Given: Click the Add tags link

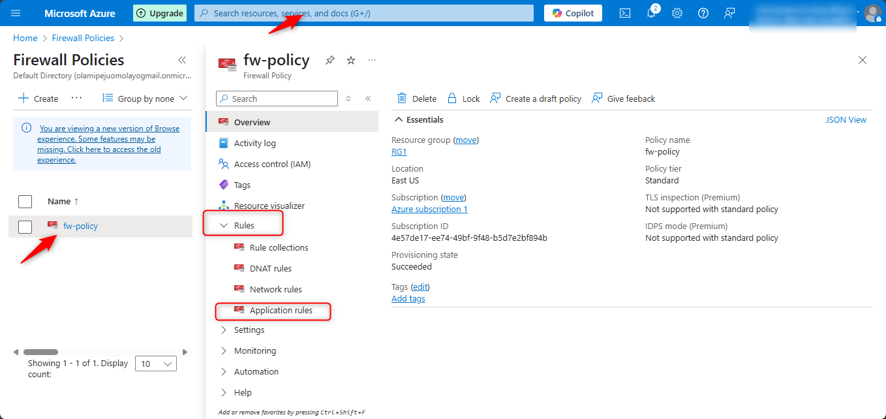Looking at the screenshot, I should coord(408,298).
